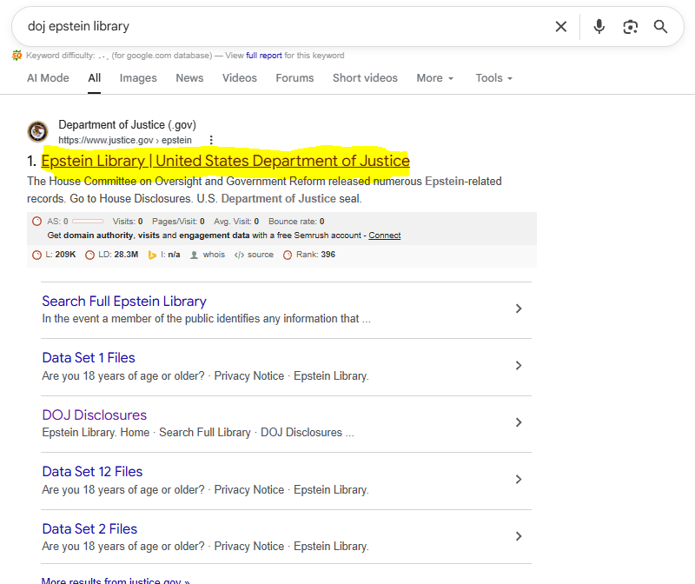
Task: Expand the Tools dropdown
Action: [488, 78]
